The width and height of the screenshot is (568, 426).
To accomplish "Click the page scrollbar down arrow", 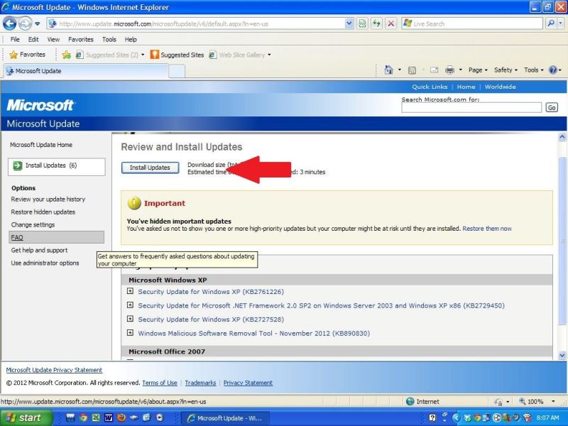I will tap(562, 356).
